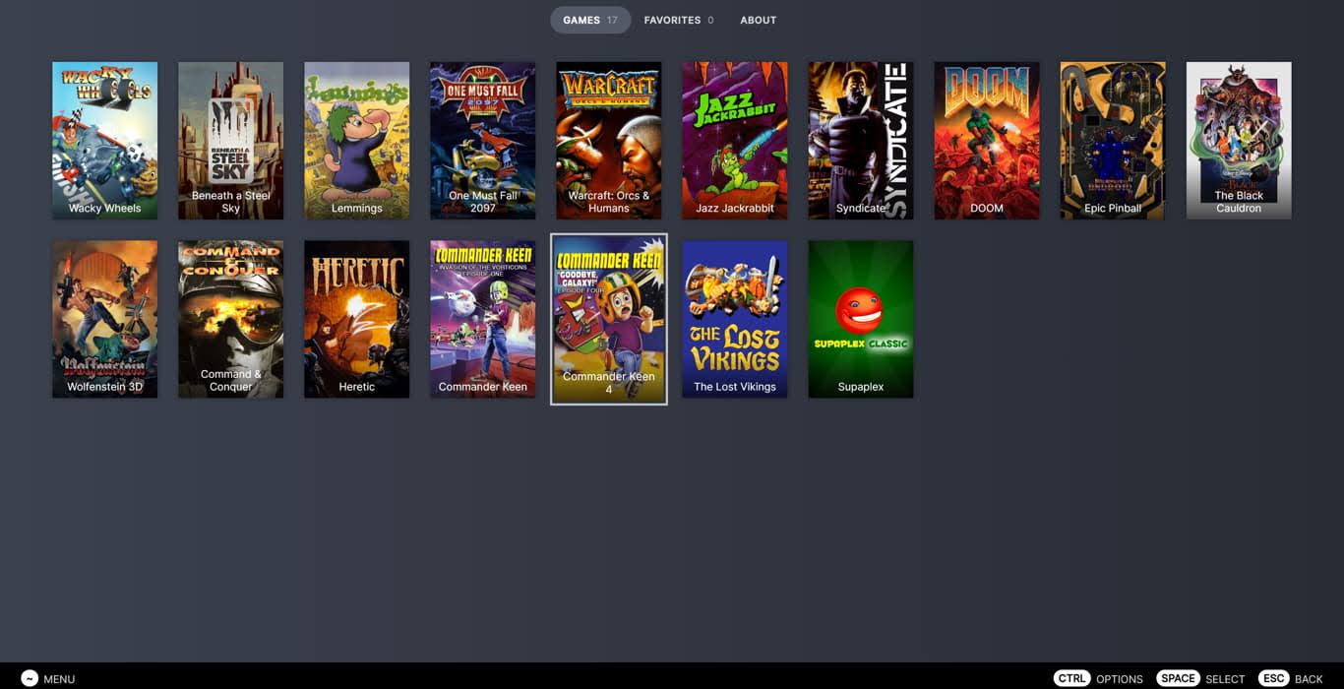Launch Lemmings from the game grid

[356, 140]
